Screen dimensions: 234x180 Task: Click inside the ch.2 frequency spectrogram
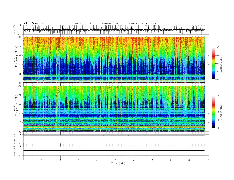pyautogui.click(x=114, y=109)
